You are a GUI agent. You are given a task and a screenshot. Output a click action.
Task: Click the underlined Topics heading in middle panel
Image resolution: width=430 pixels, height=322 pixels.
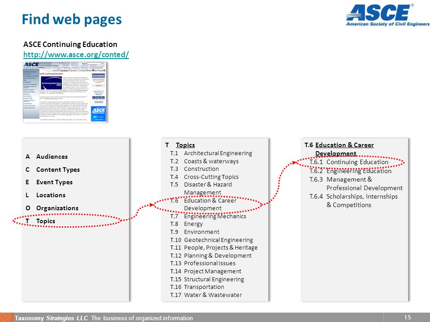pos(185,145)
